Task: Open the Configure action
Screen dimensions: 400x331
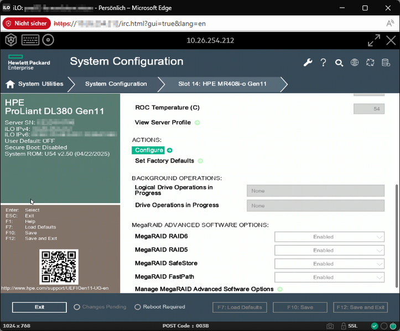Action: pos(148,150)
